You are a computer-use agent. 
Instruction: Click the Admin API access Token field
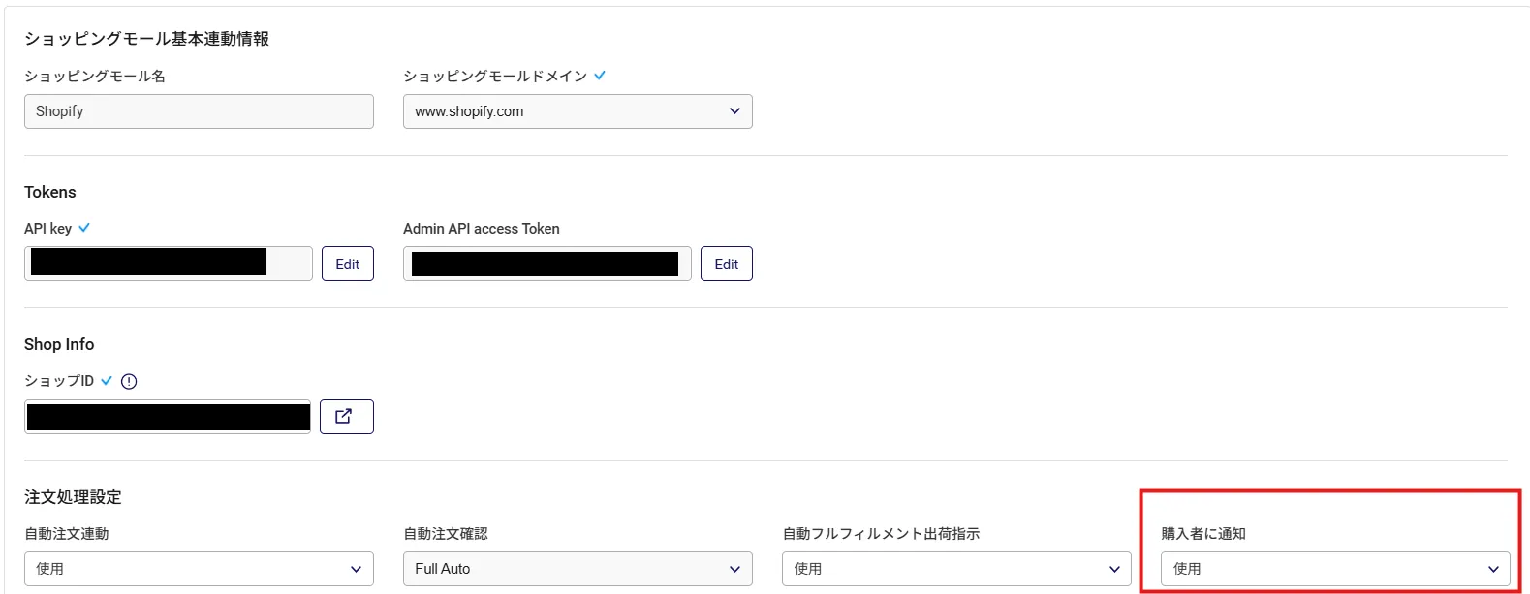coord(546,264)
